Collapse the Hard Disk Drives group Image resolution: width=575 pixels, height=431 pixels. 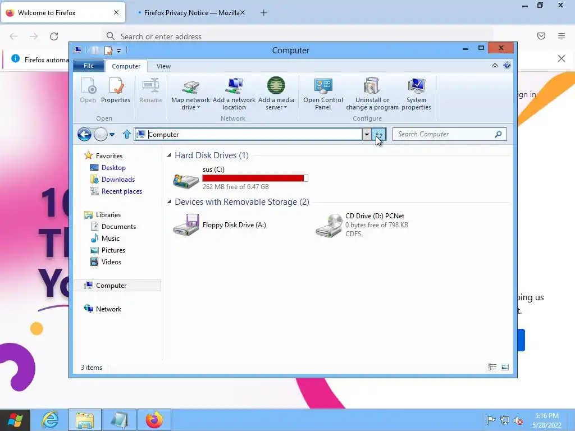[169, 155]
